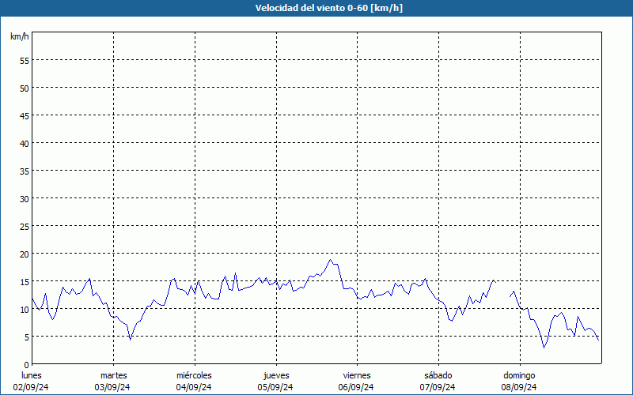633x395 pixels.
Task: Click the 'lunes' day label
Action: coord(32,375)
